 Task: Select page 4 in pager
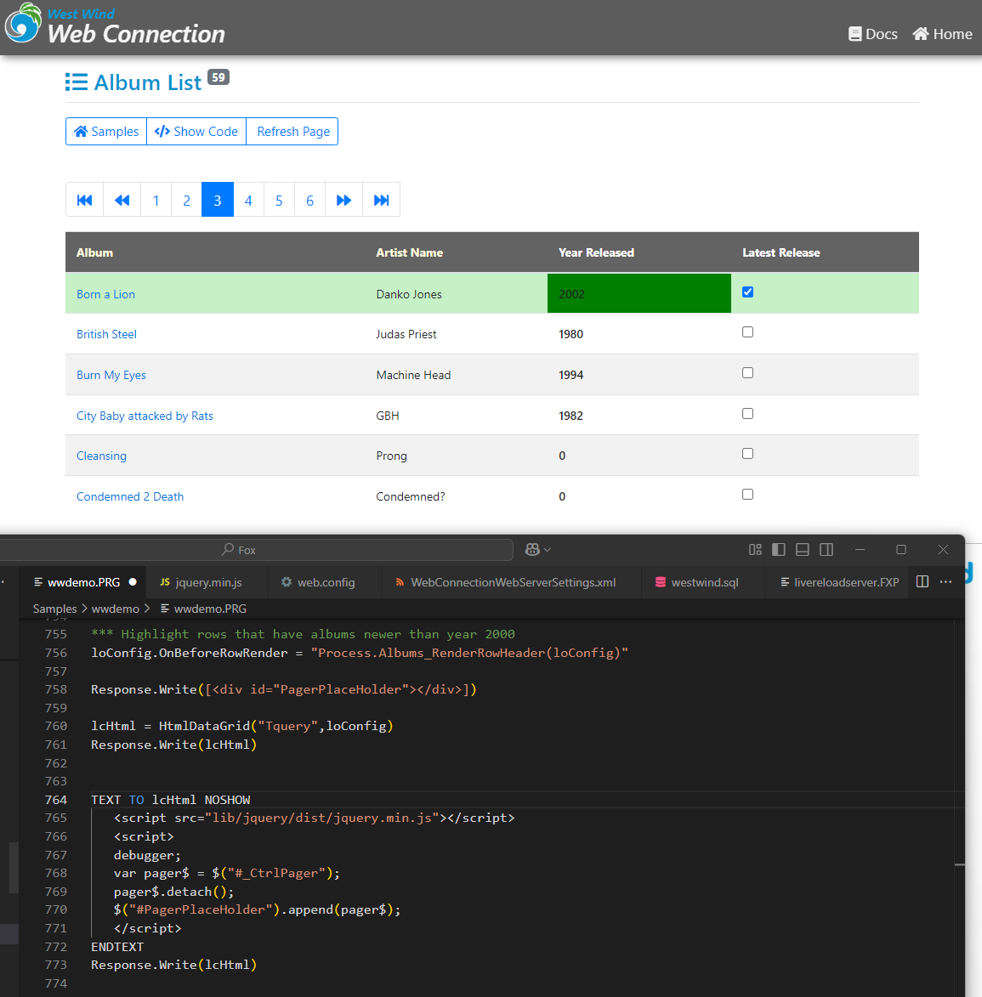point(248,201)
